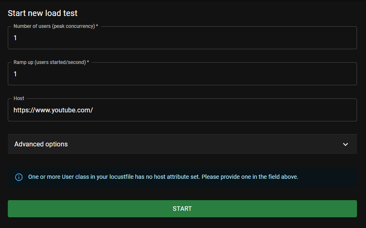Click the "Number of users (peak concurrency)" label

tap(54, 26)
